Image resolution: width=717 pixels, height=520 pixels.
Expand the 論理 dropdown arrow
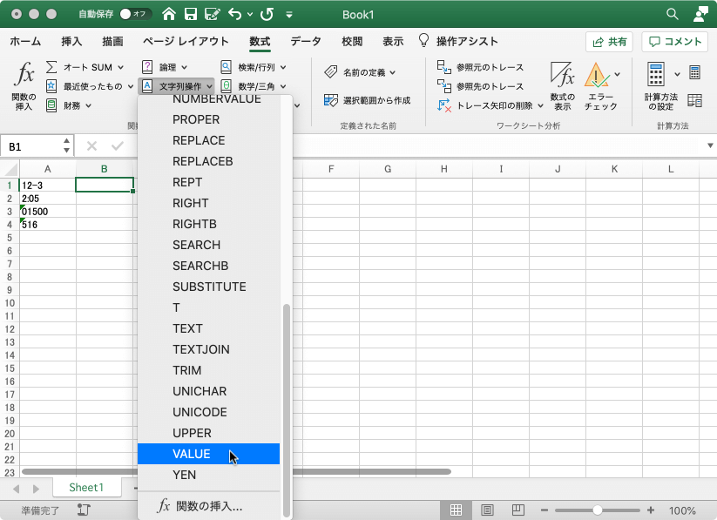click(x=185, y=68)
